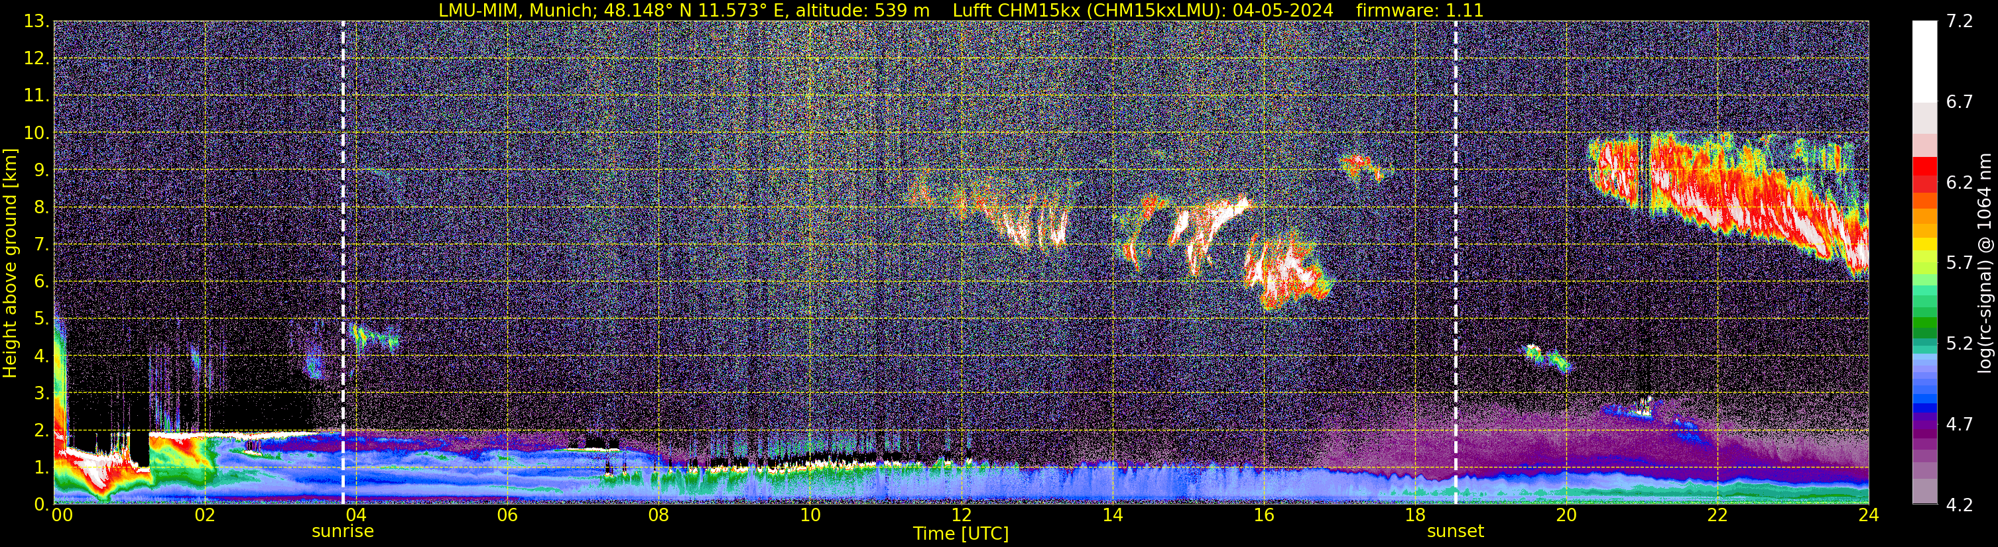Screen dimensions: 1998x547
Task: Click the "3." height axis tick label
Action: click(x=41, y=393)
